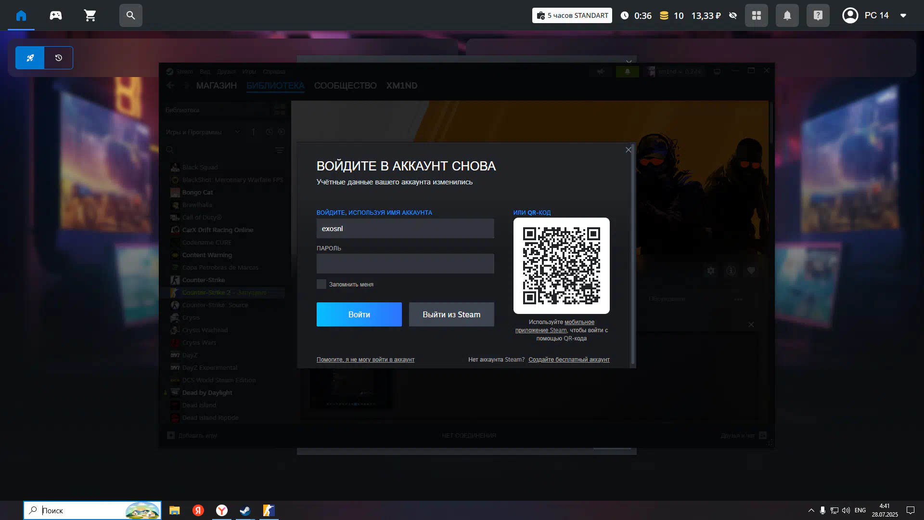This screenshot has width=924, height=520.
Task: Open File Explorer from taskbar
Action: (x=174, y=510)
